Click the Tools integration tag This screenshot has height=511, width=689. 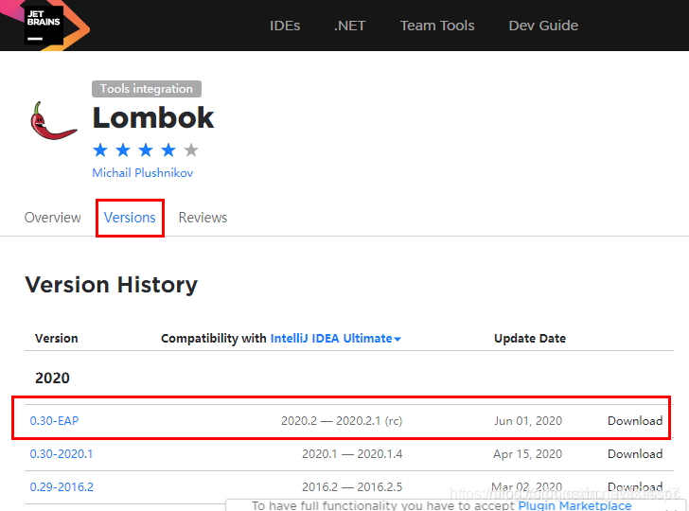pos(147,89)
